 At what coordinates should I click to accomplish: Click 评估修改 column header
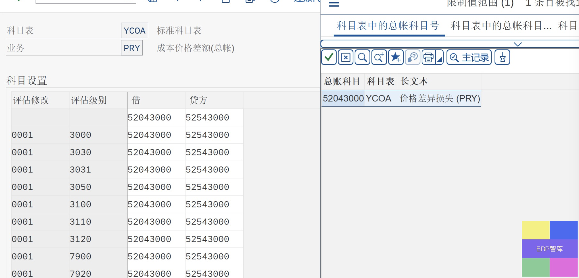point(40,100)
